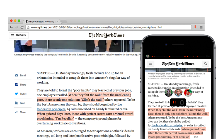
Task: Share the article via Email
Action: pos(20,75)
